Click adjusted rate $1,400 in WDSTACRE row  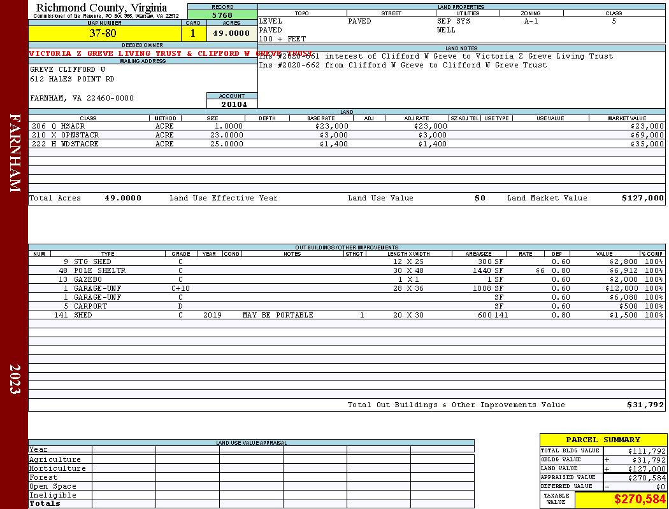pos(432,144)
